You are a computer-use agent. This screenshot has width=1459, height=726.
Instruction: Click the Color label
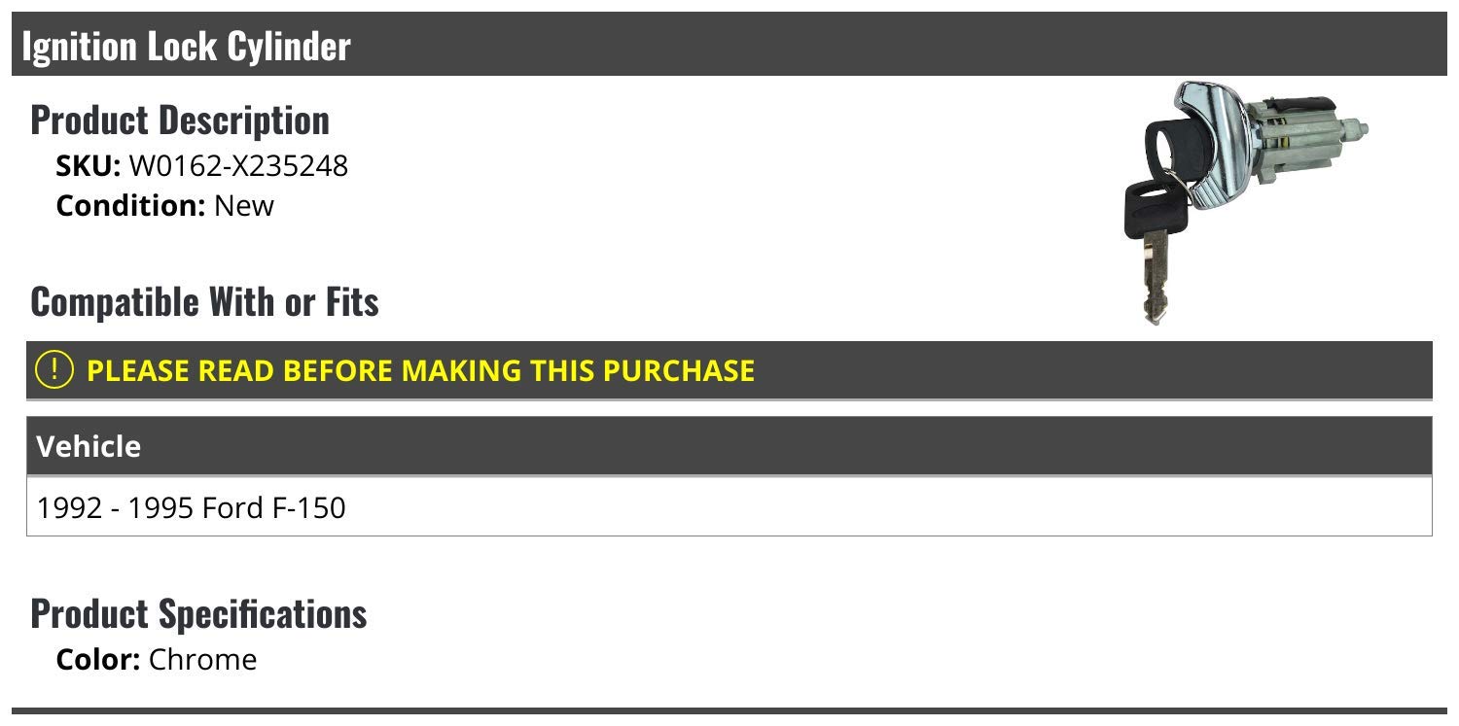[98, 660]
